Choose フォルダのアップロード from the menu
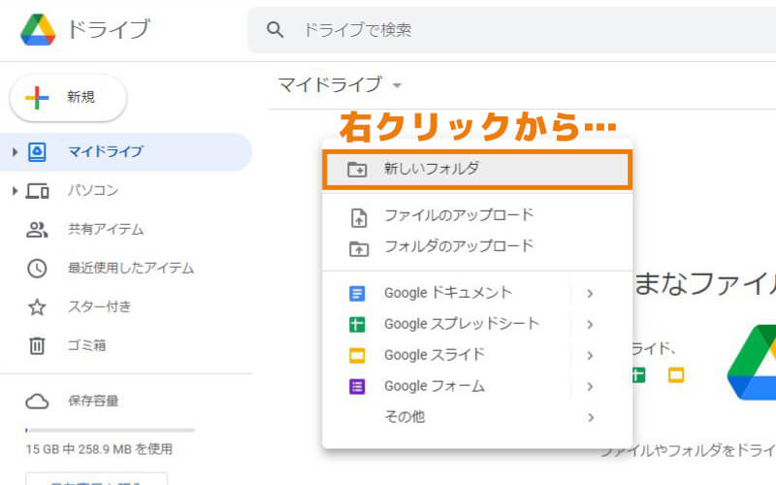The image size is (776, 485). click(x=477, y=246)
